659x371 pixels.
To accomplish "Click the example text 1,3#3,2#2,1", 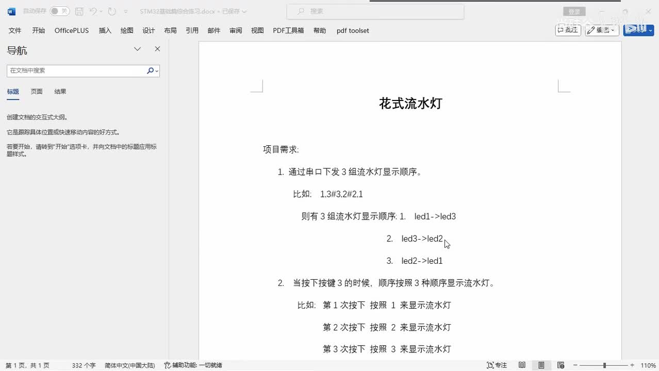I will (x=341, y=194).
